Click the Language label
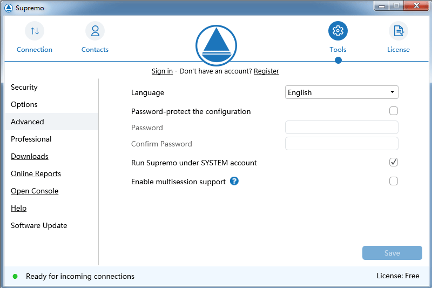 pos(147,92)
